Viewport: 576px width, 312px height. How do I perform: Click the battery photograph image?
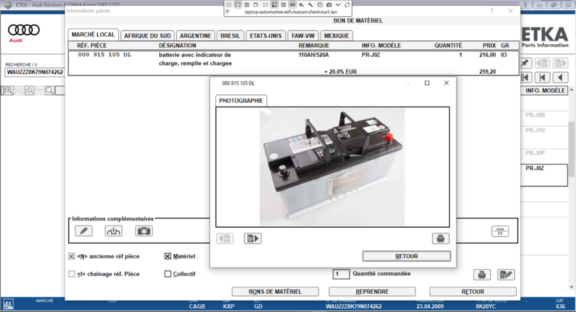[x=332, y=167]
